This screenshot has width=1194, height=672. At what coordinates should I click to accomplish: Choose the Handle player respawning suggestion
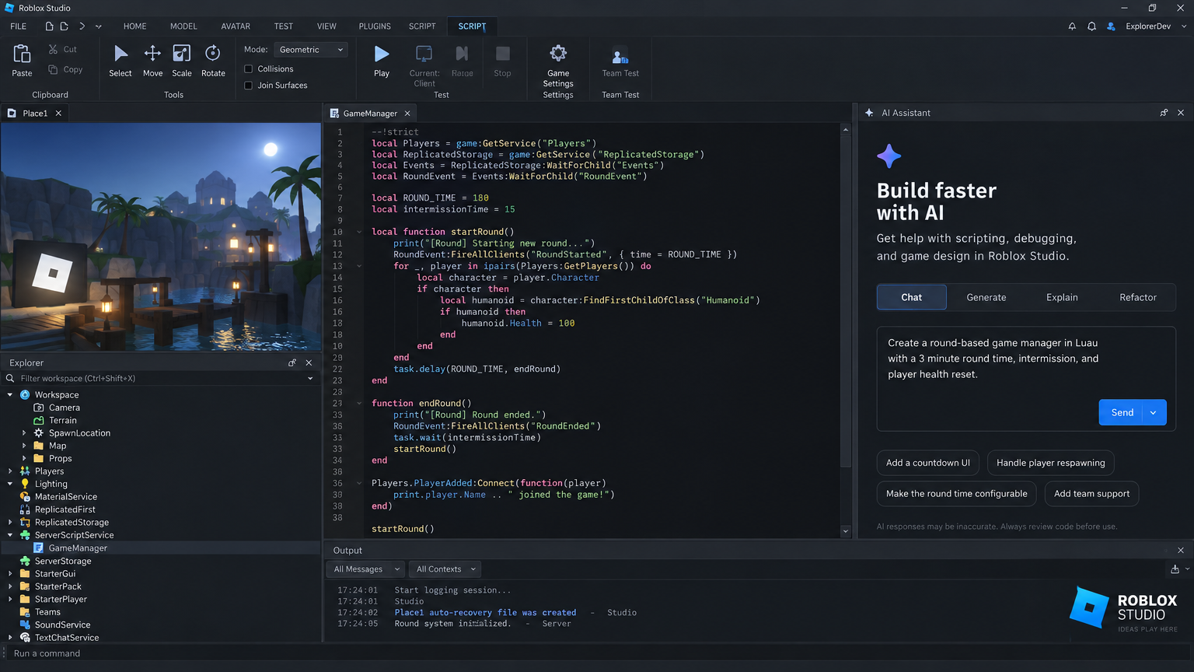tap(1050, 463)
